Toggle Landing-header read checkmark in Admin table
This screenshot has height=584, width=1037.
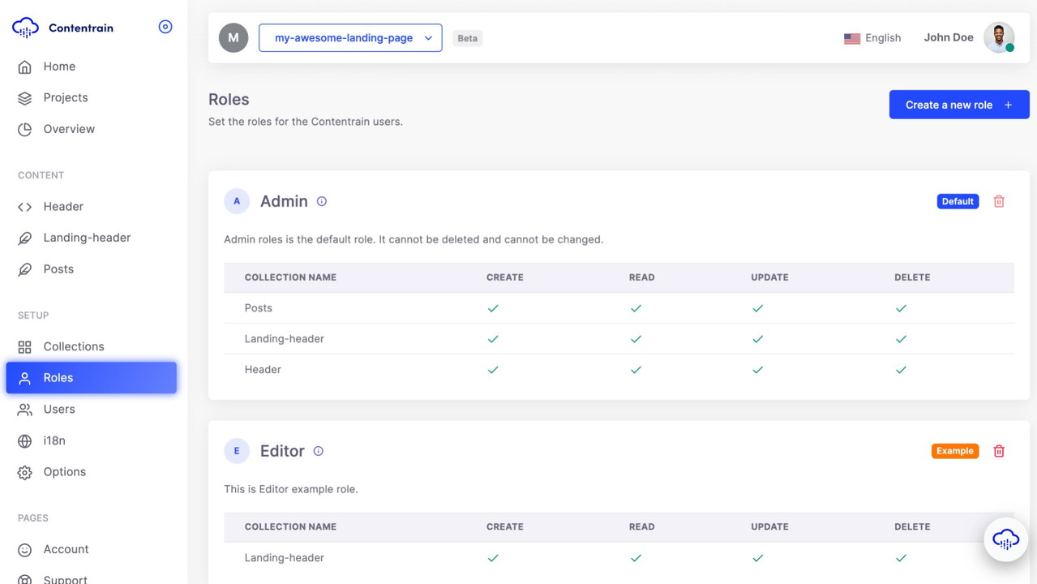click(636, 339)
